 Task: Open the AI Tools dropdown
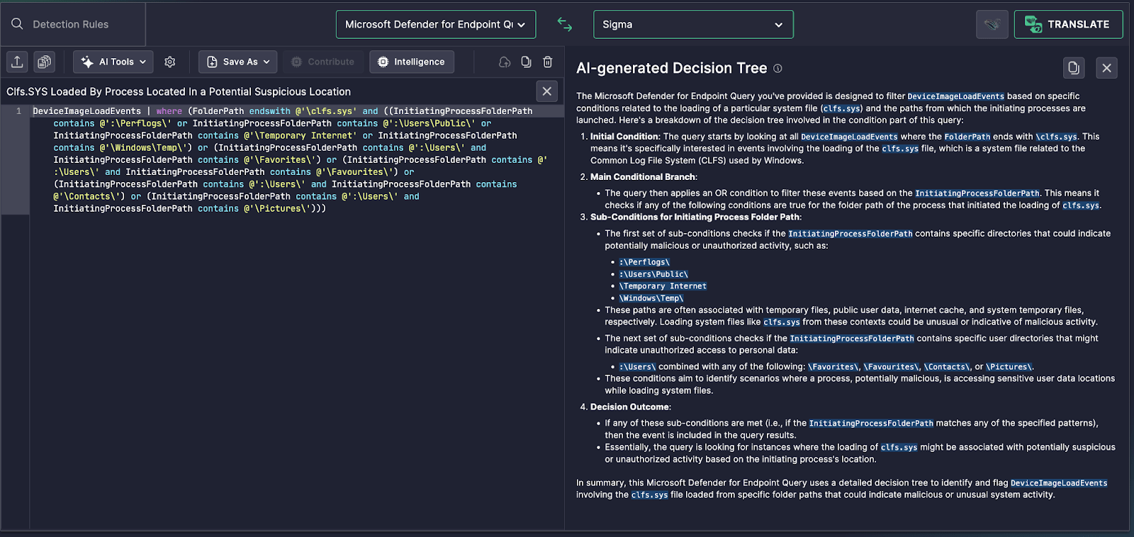[x=114, y=62]
